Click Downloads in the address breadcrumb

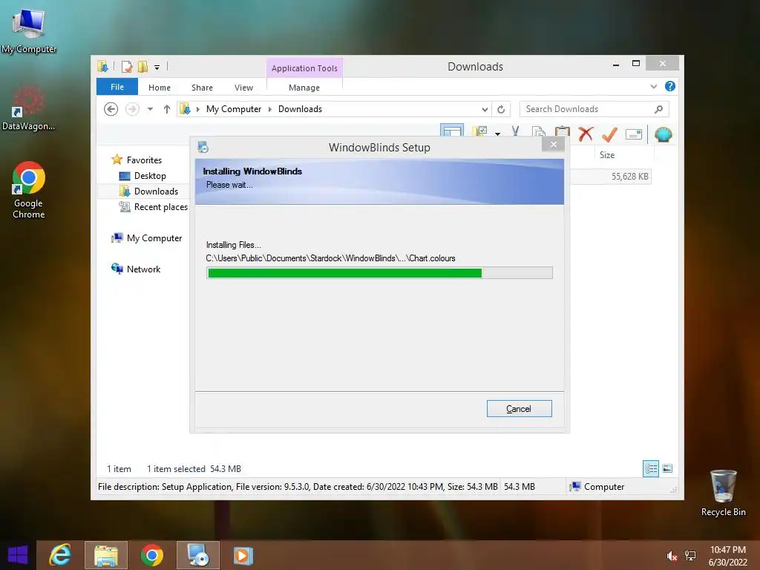[x=300, y=109]
